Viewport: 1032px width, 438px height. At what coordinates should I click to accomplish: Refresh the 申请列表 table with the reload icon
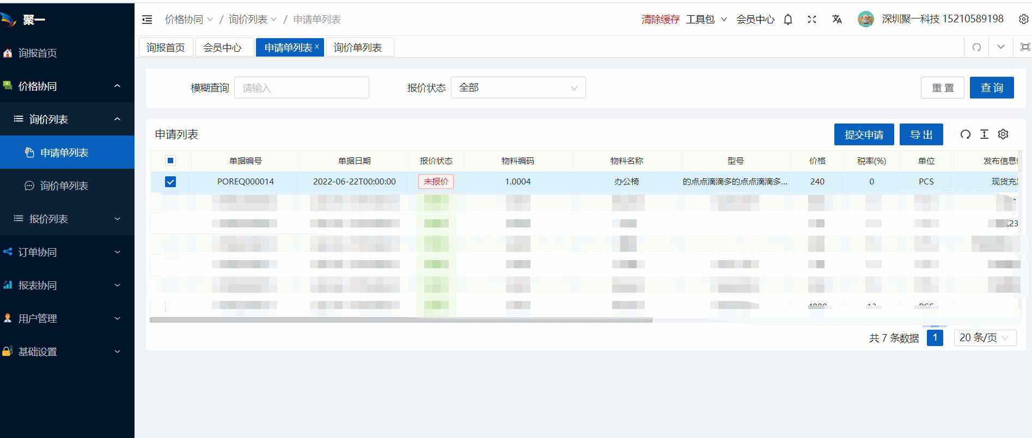pos(965,134)
